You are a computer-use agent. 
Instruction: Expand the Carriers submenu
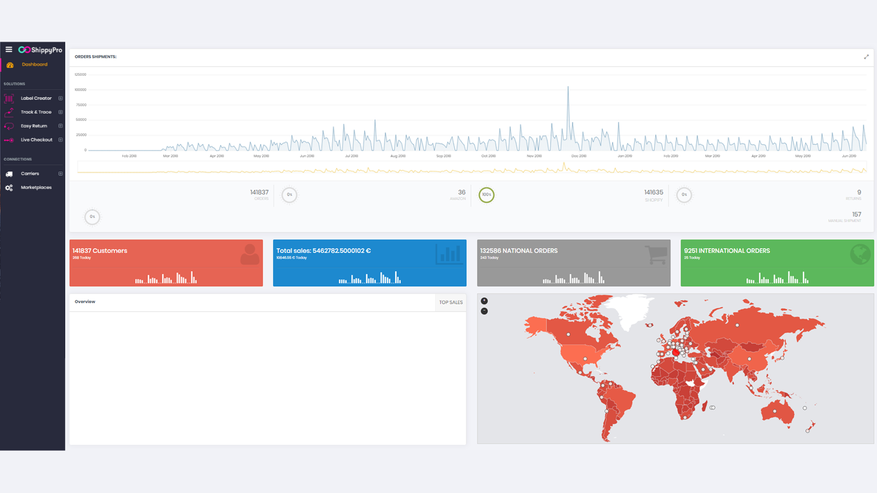click(60, 174)
